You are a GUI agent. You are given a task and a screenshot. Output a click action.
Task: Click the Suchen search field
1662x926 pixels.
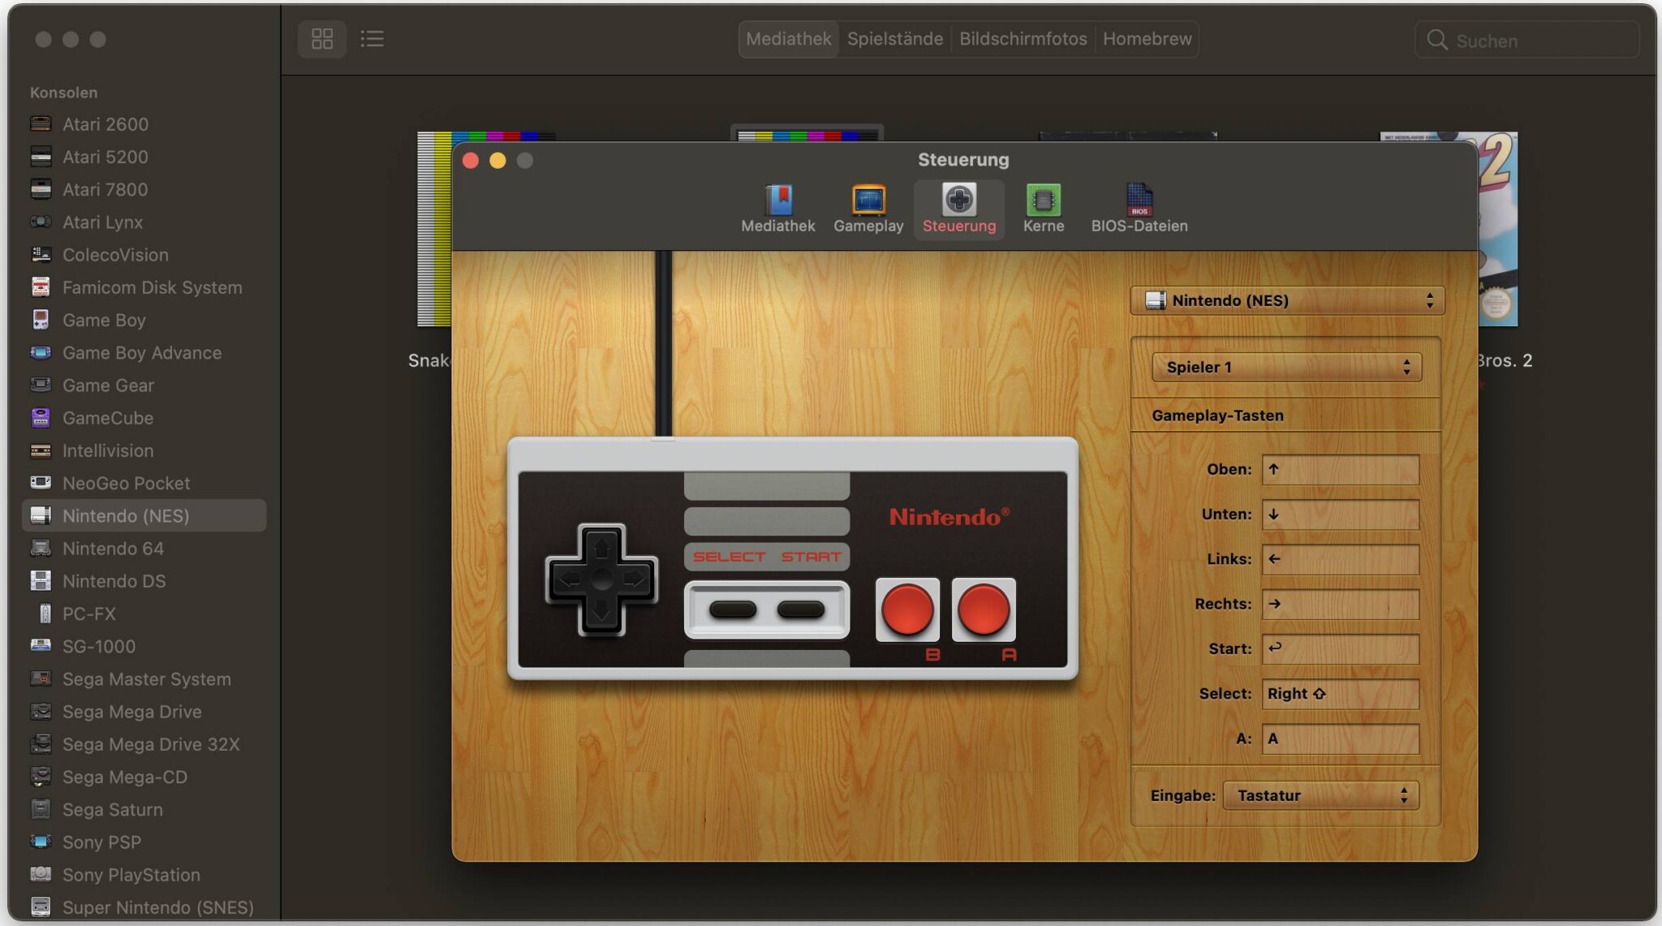click(1526, 40)
